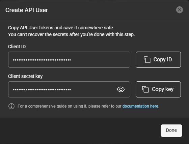The image size is (189, 144).
Task: Close the Create API User dialog
Action: pyautogui.click(x=180, y=10)
